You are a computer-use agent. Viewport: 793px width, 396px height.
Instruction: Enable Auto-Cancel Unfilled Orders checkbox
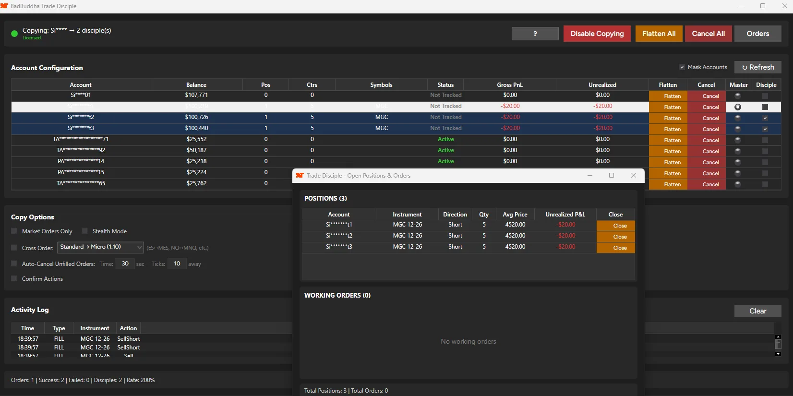click(14, 264)
